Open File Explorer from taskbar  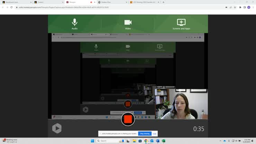[134, 141]
